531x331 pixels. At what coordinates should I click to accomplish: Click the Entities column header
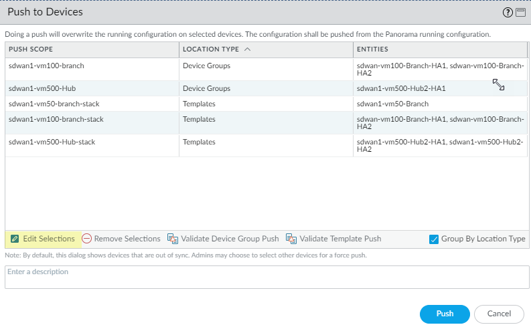pyautogui.click(x=372, y=49)
